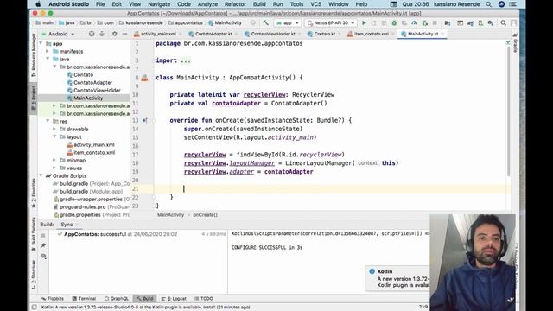This screenshot has height=311, width=553.
Task: Click 'CONFIGURE SUCCESSFUL in 3s' output line
Action: 267,248
